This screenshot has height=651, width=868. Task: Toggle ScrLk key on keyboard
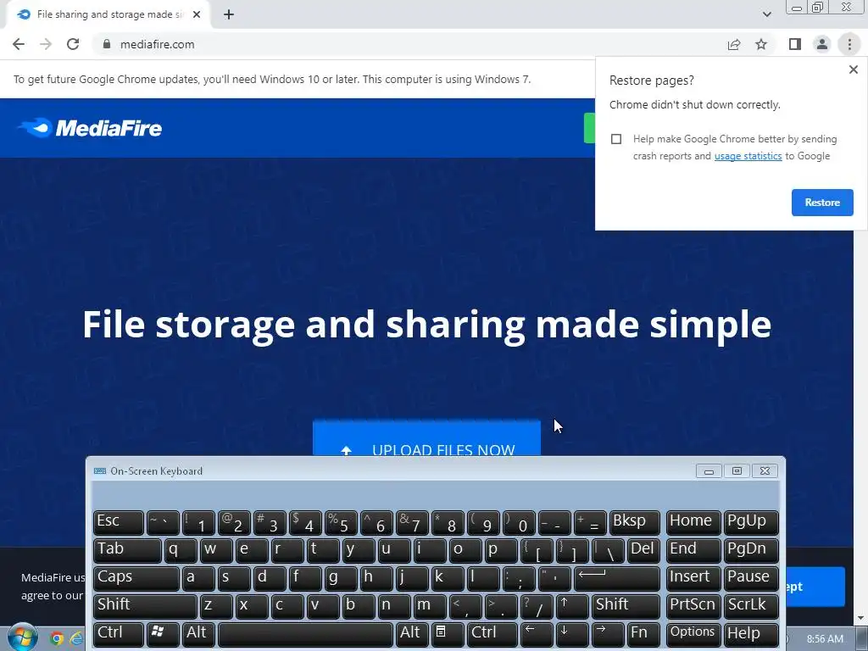[x=751, y=605]
